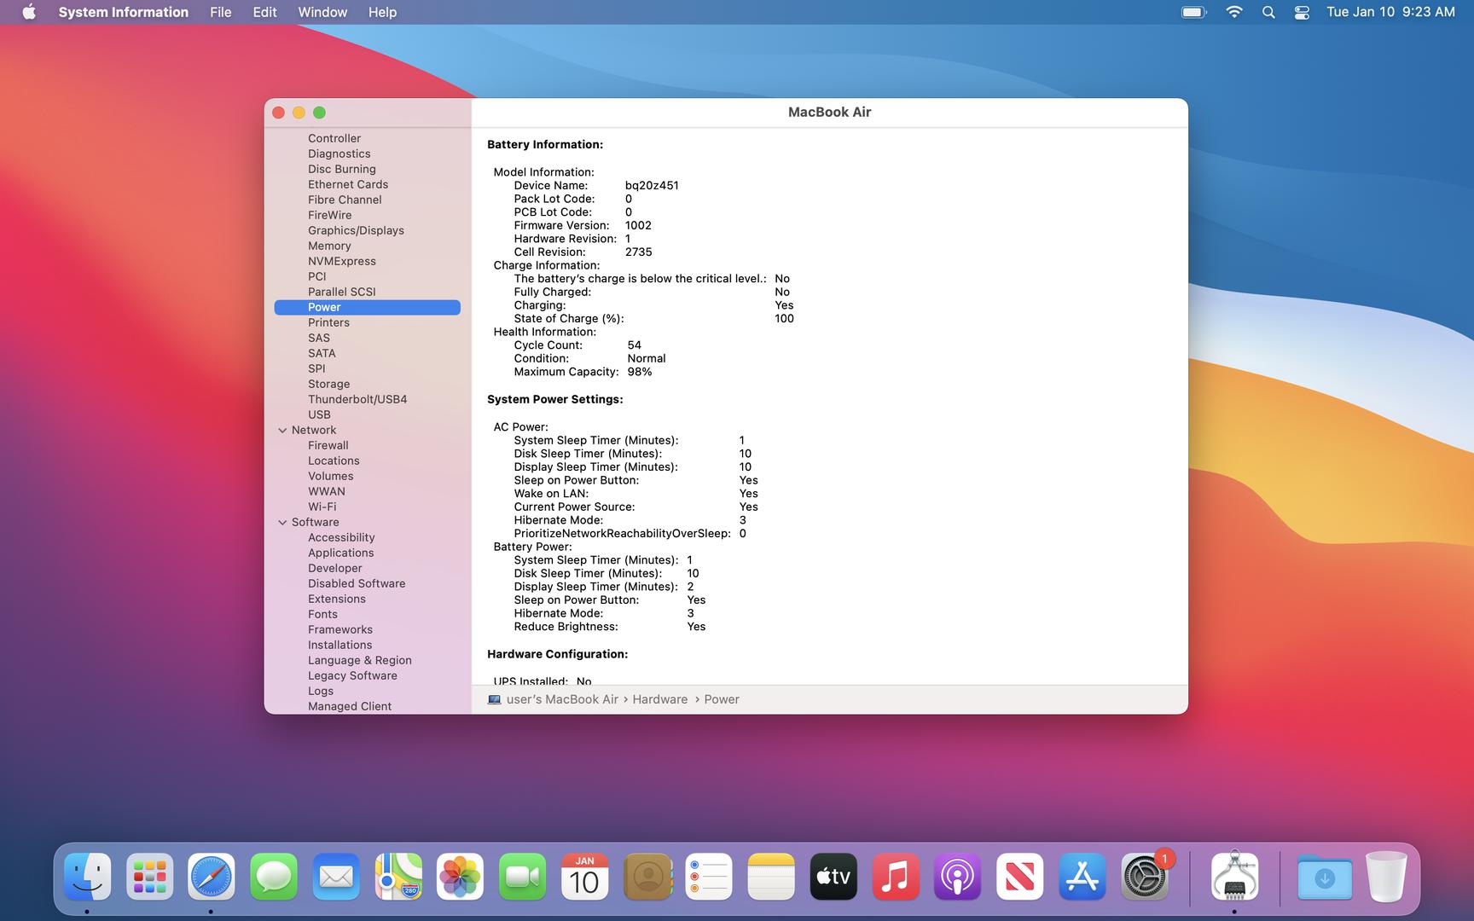The width and height of the screenshot is (1474, 921).
Task: Click Power in the path bar
Action: pyautogui.click(x=722, y=699)
